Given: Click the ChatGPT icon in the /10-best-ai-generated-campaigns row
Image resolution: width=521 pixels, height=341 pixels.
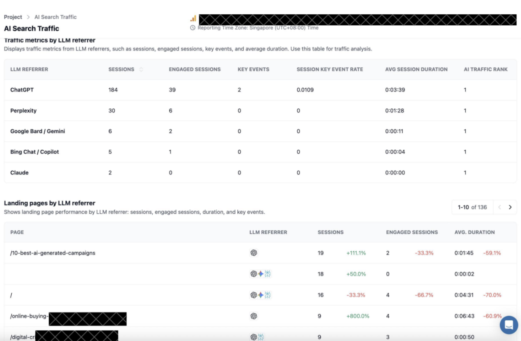Looking at the screenshot, I should [x=254, y=253].
